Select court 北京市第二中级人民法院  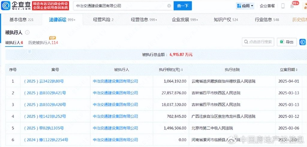(x=212, y=128)
